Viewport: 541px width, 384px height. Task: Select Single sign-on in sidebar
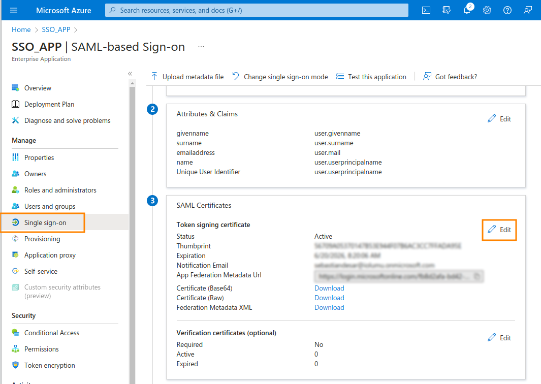(45, 222)
